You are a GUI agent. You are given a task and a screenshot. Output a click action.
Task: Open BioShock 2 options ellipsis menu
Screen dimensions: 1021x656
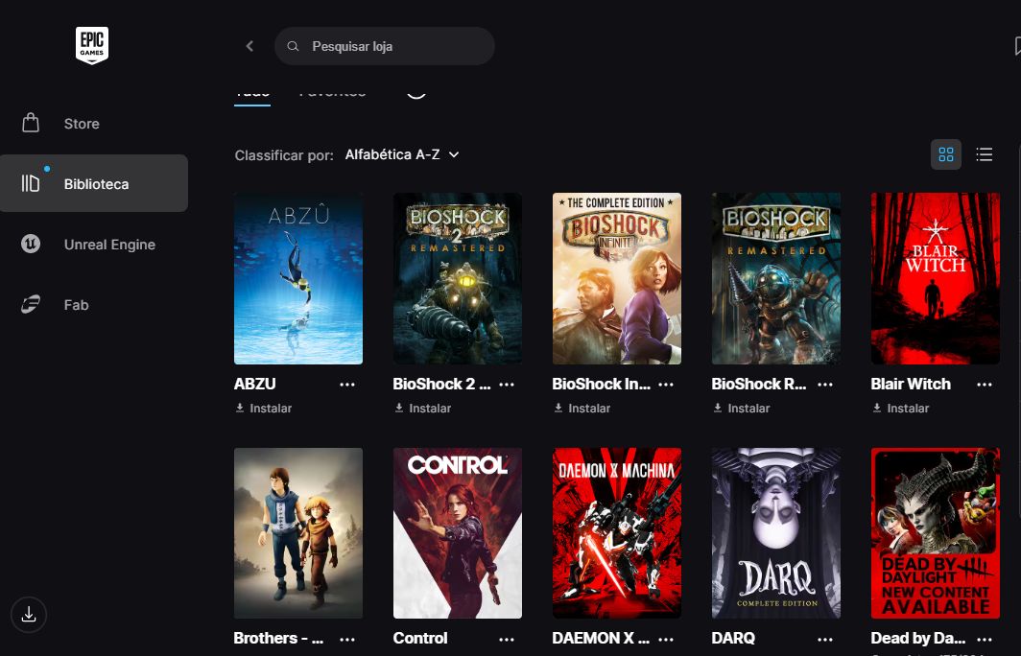coord(507,385)
